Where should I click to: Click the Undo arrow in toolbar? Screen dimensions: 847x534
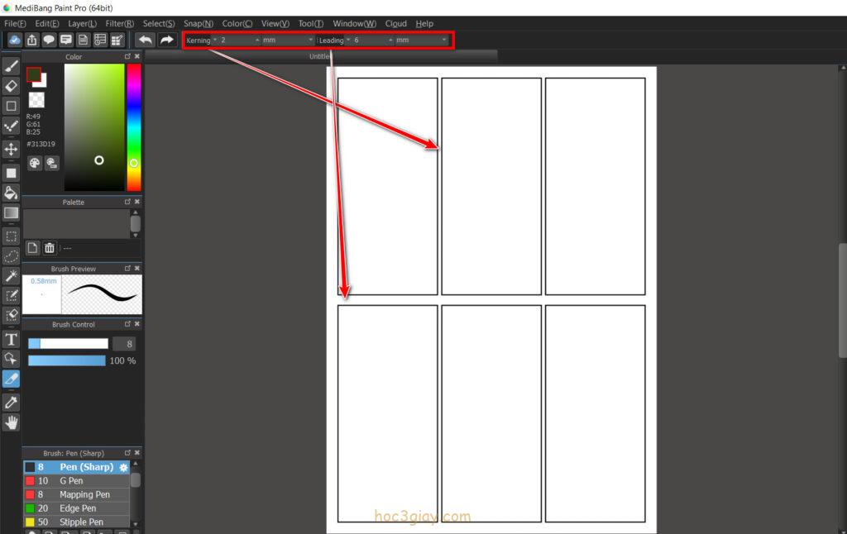(x=146, y=40)
